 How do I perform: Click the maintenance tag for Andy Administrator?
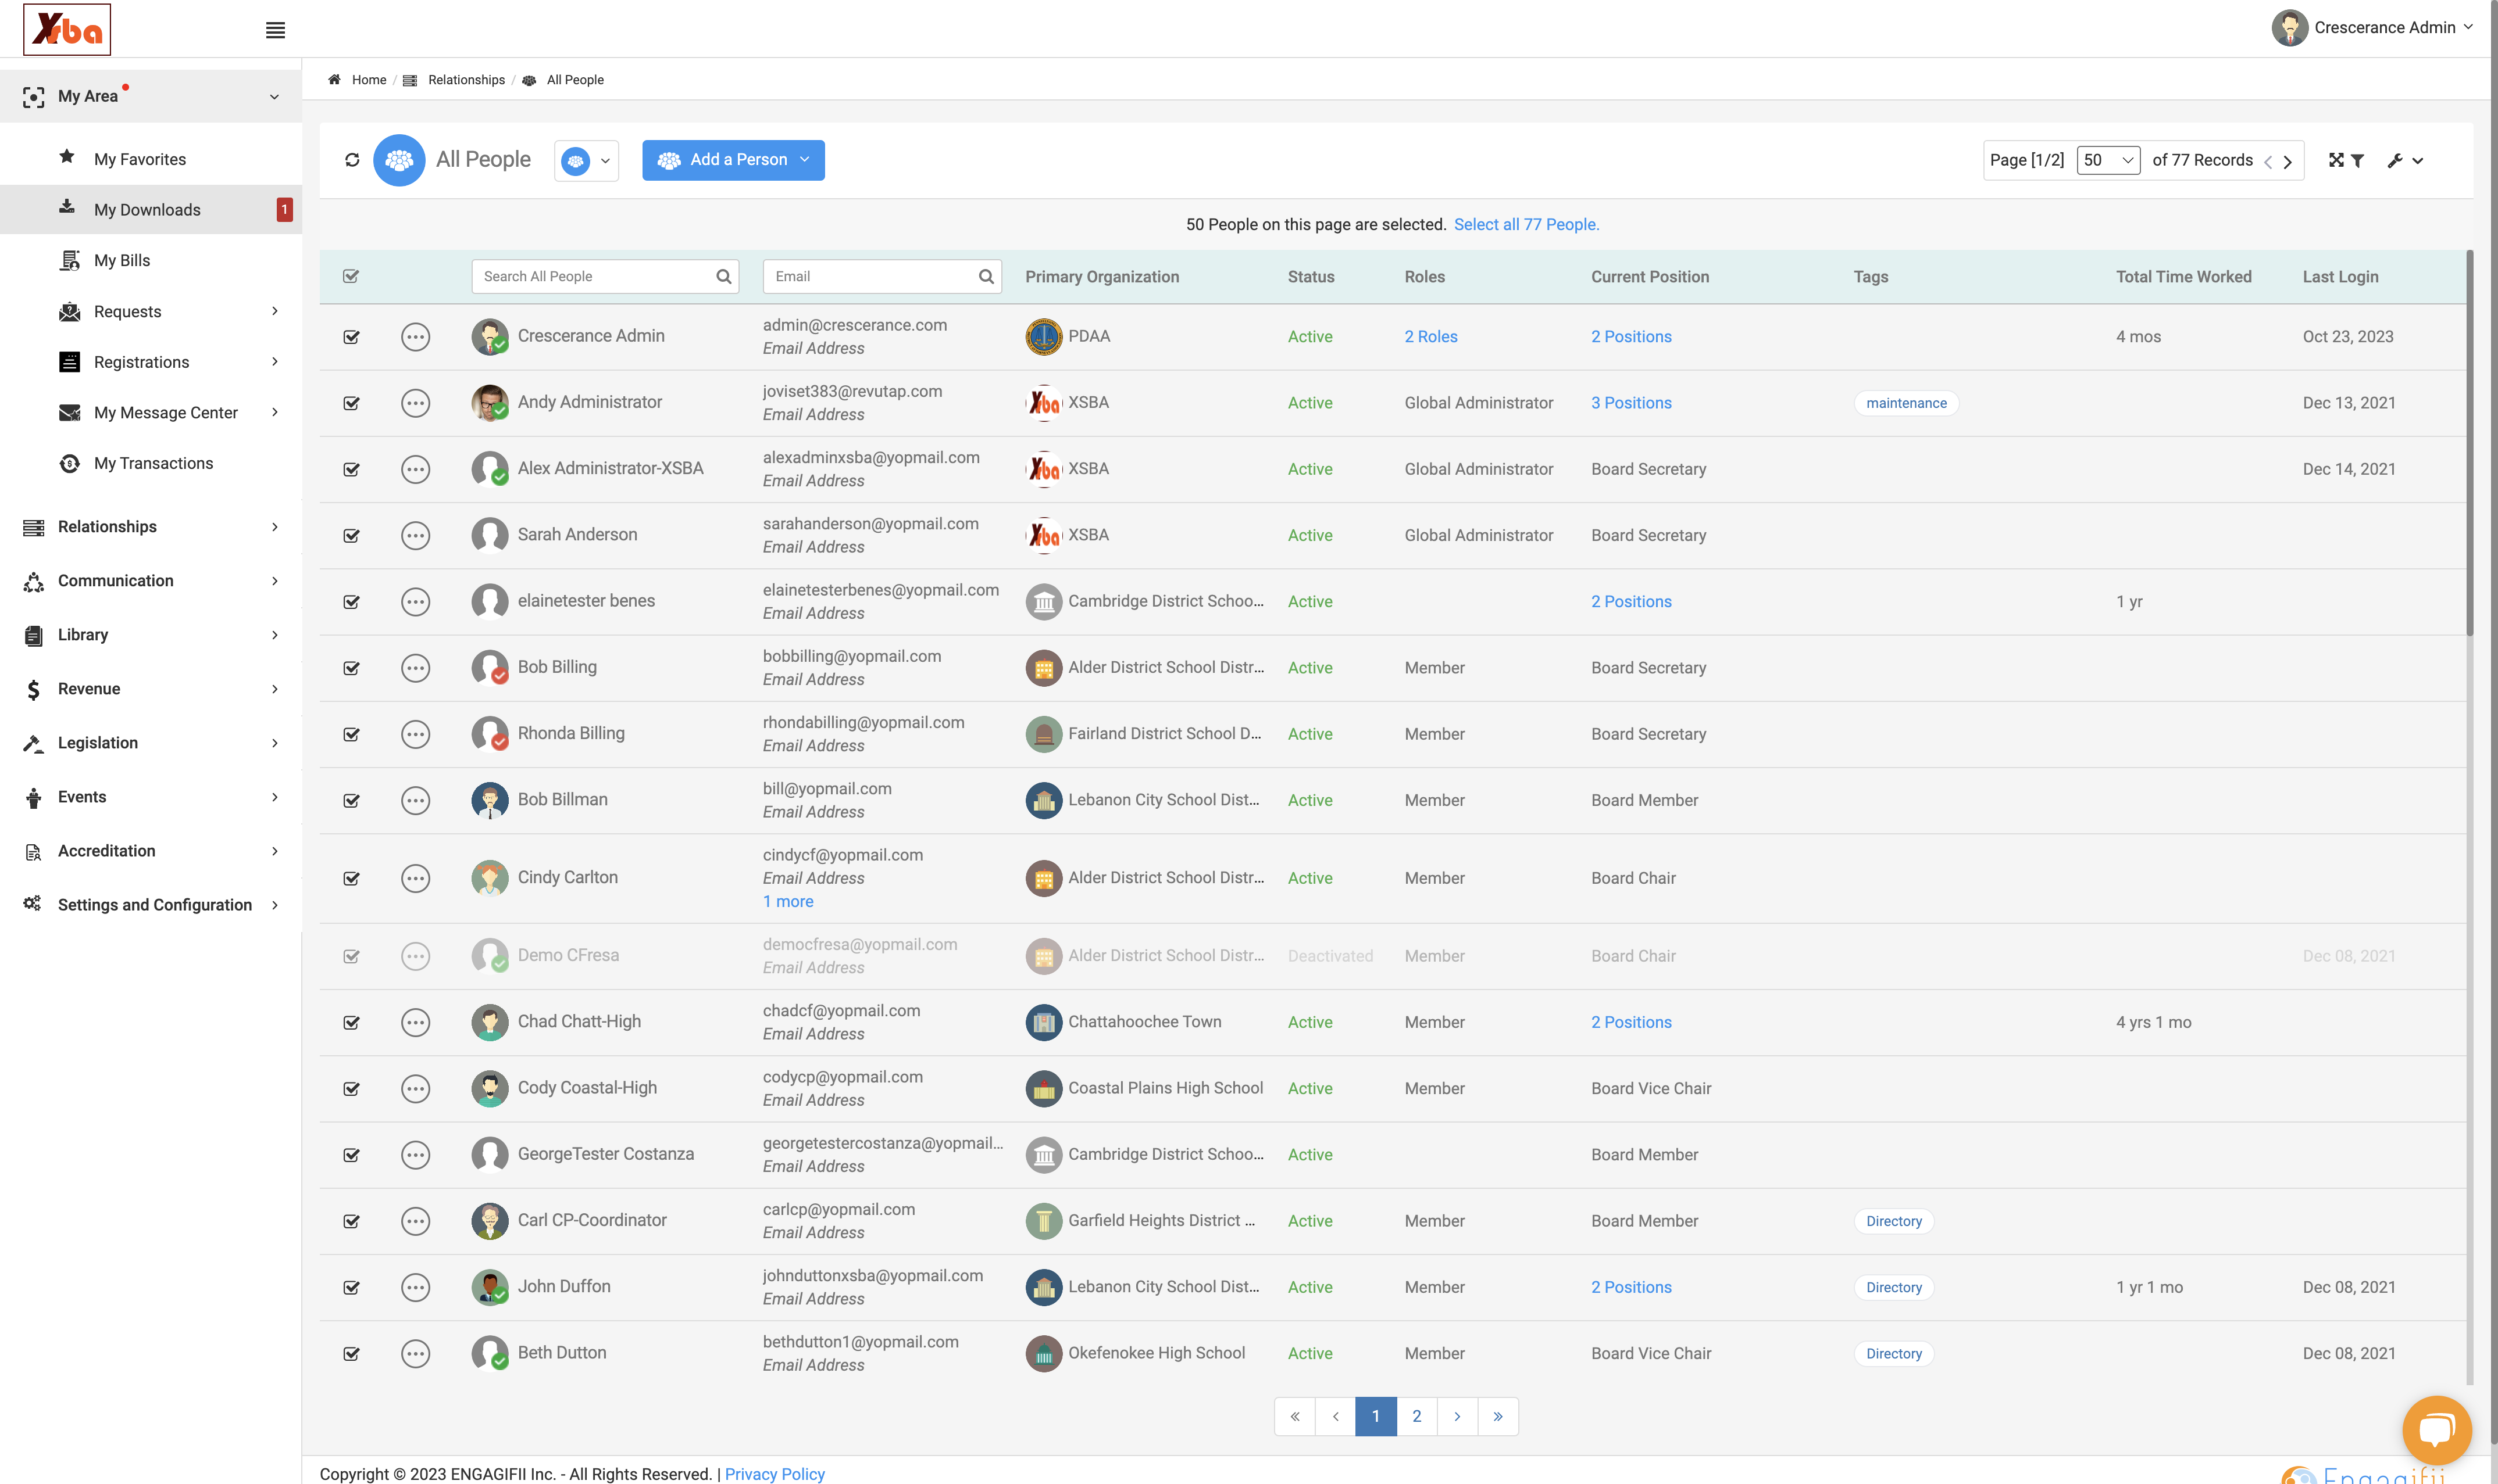[1905, 403]
